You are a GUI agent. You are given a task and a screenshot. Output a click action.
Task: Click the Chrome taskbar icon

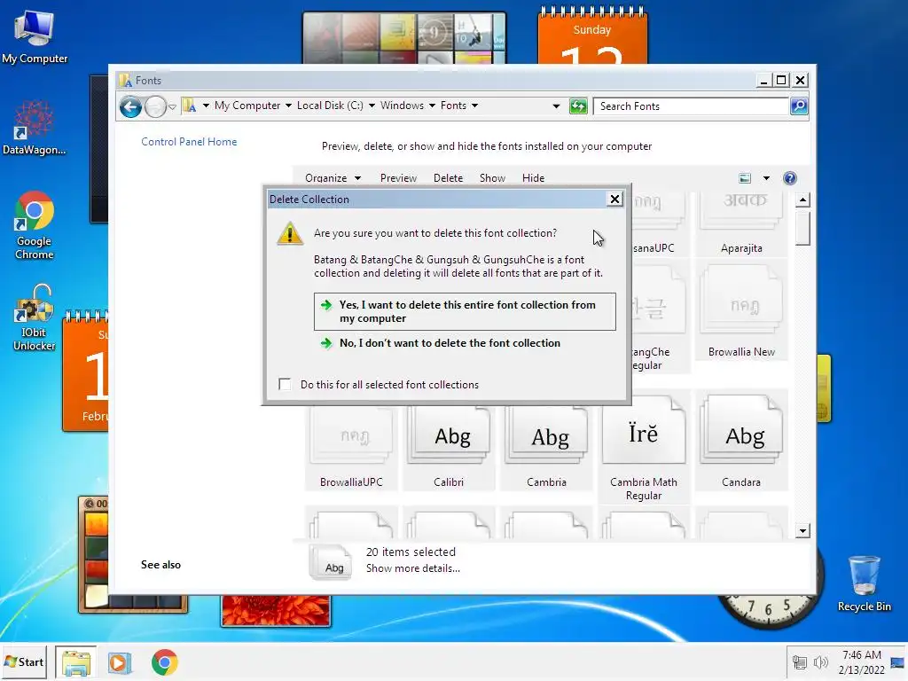coord(164,662)
